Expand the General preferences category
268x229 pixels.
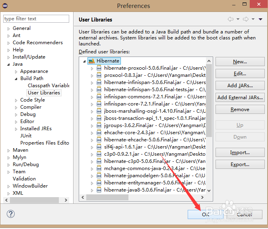point(8,29)
